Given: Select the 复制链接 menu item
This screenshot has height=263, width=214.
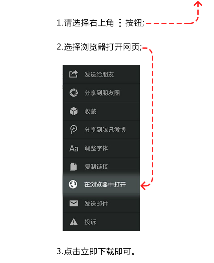Looking at the screenshot, I should pos(101,166).
